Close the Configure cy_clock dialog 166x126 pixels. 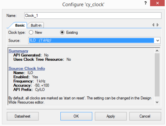[x=157, y=3]
